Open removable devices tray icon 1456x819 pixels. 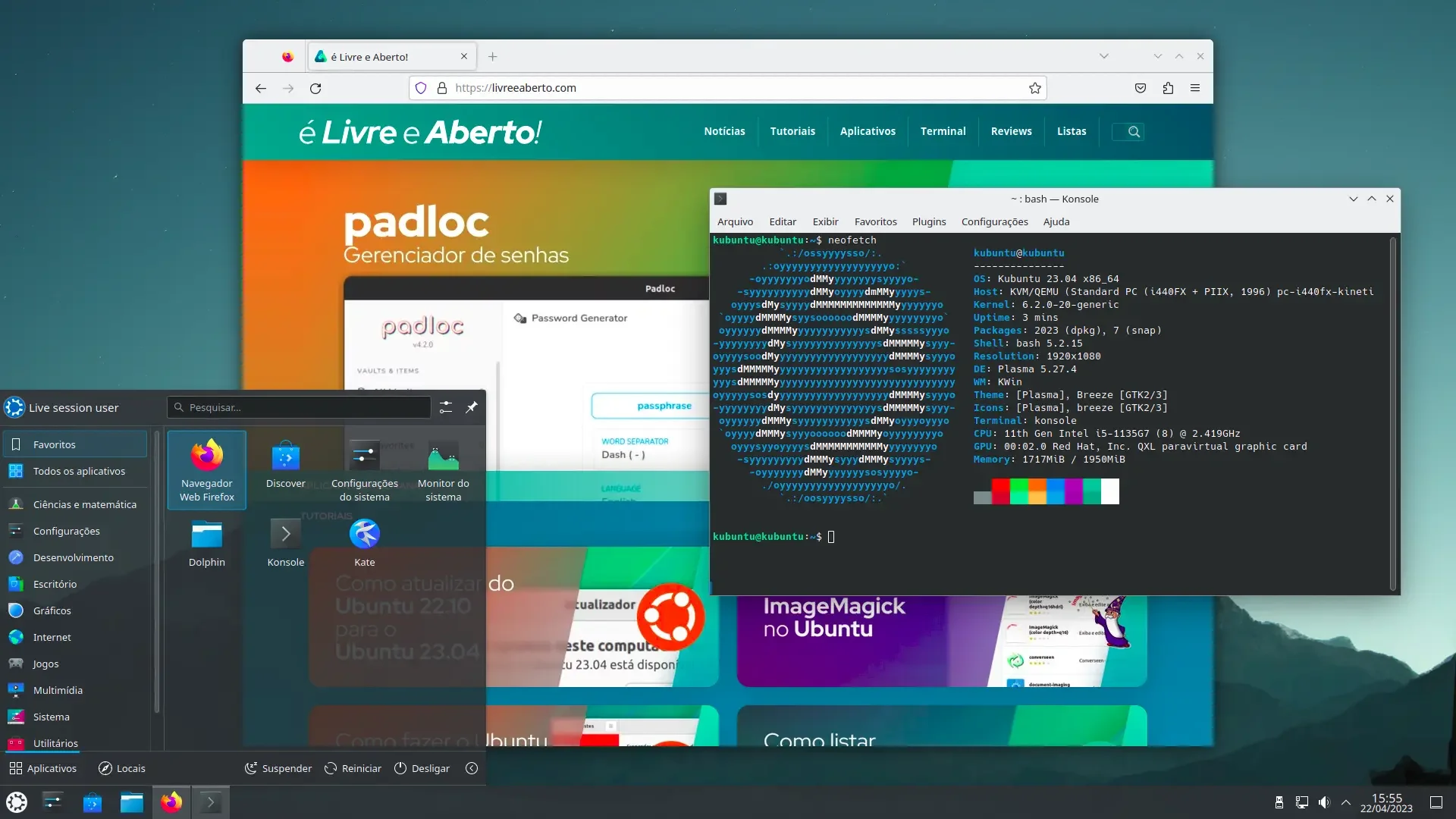pos(1279,802)
